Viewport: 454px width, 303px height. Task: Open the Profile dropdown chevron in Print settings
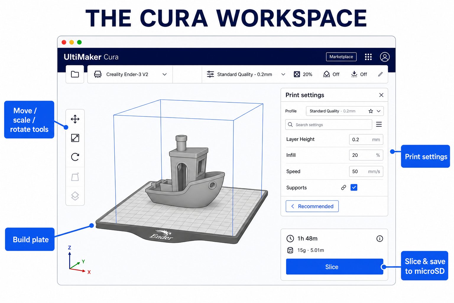coord(379,111)
